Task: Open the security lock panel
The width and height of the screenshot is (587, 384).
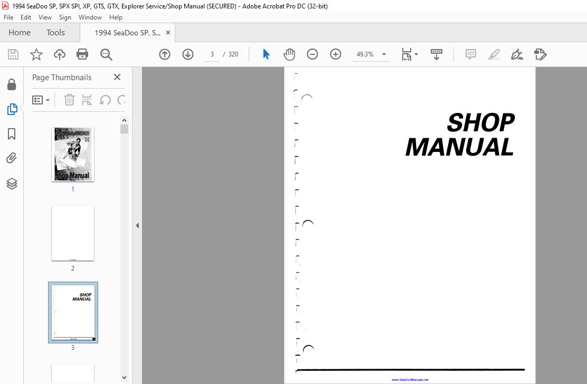Action: coord(12,85)
